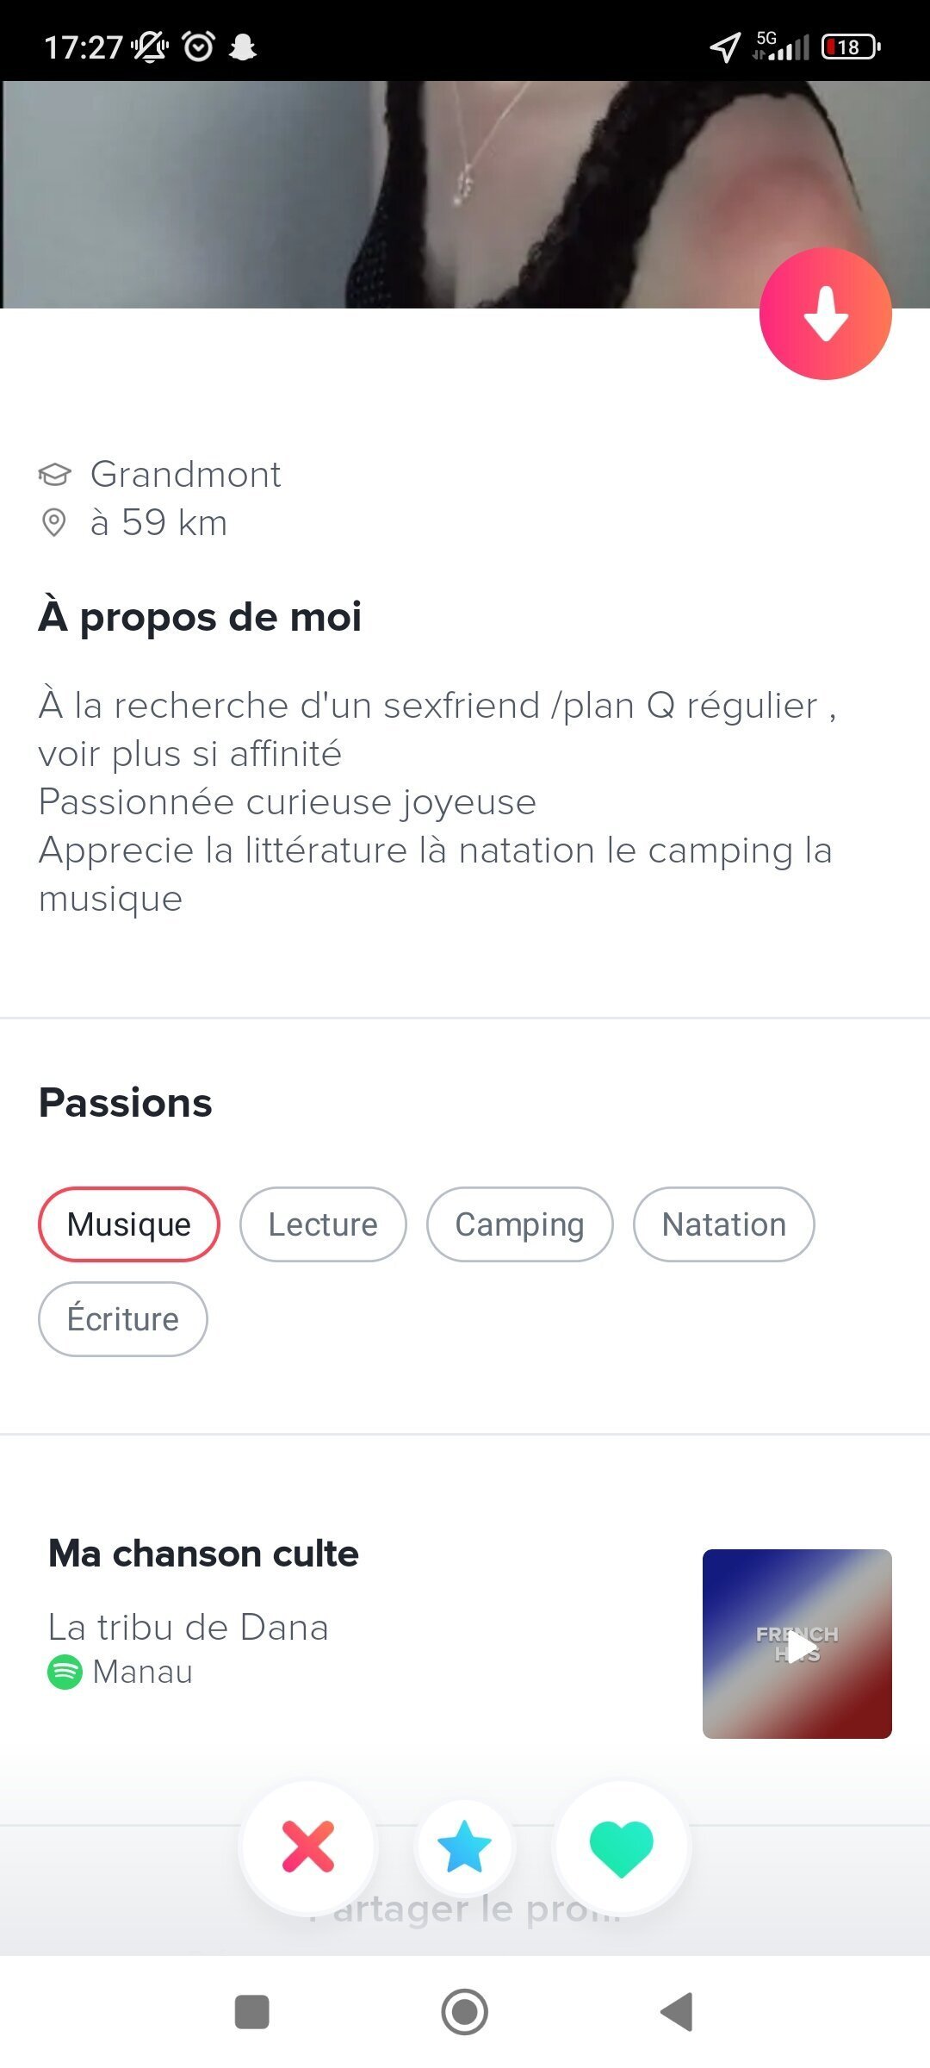Tap the red X dislike button
The width and height of the screenshot is (930, 2068).
point(308,1847)
